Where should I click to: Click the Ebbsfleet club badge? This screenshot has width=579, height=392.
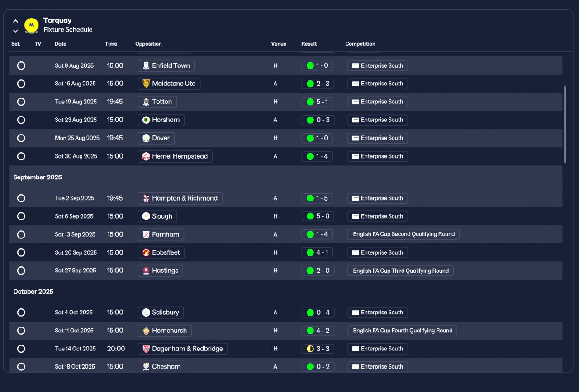point(146,252)
